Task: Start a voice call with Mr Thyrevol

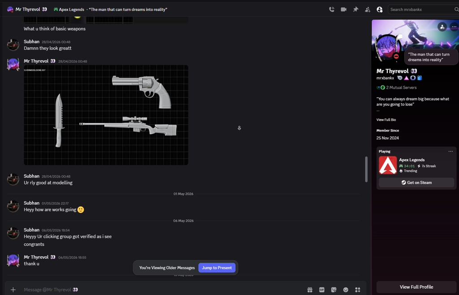Action: pos(332,9)
